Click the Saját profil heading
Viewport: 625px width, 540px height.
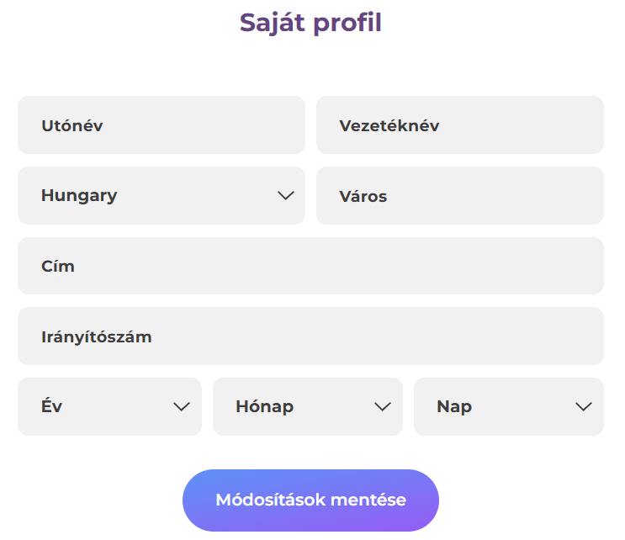pyautogui.click(x=310, y=23)
